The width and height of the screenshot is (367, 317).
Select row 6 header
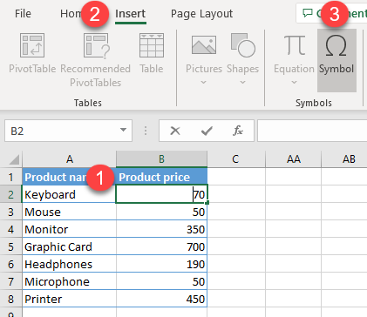tap(11, 264)
